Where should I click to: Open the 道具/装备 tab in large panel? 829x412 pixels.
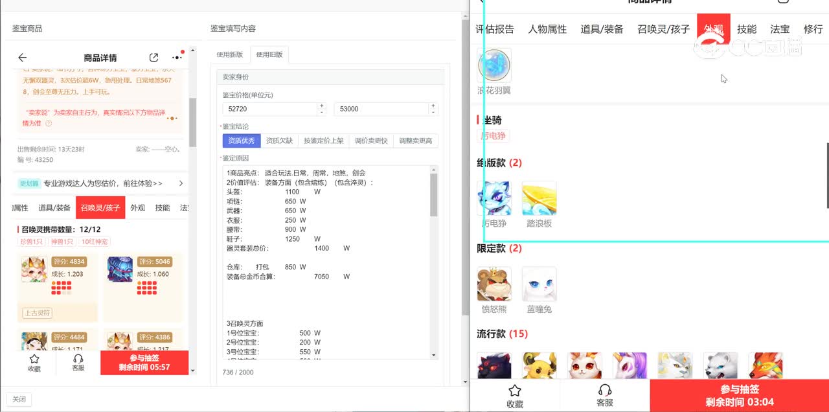tap(602, 29)
